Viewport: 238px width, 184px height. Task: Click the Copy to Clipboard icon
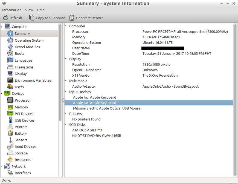(x=31, y=18)
